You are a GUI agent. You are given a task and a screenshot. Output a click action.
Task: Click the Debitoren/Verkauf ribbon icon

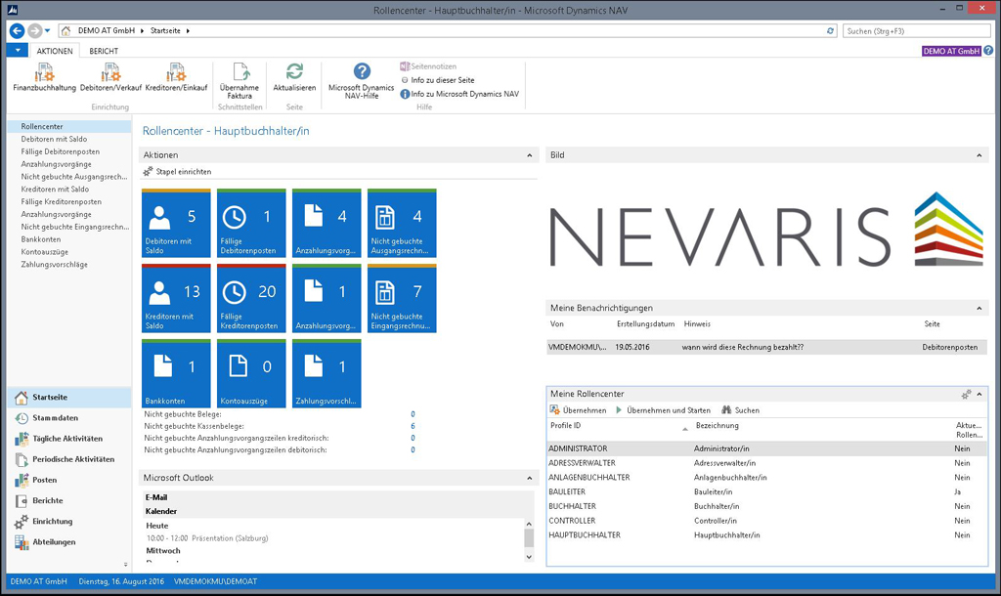(x=110, y=73)
